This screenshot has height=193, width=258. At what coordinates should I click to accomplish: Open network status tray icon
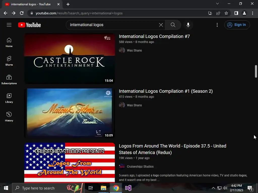219,188
